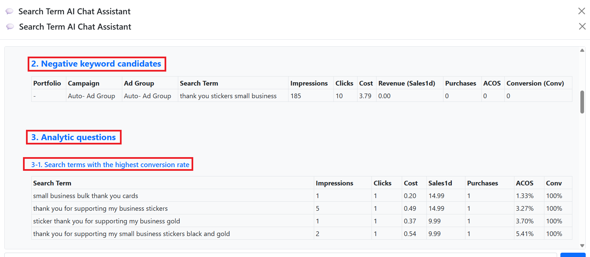Click the blue send button at the bottom
Viewport: 590px width, 257px height.
(572, 255)
